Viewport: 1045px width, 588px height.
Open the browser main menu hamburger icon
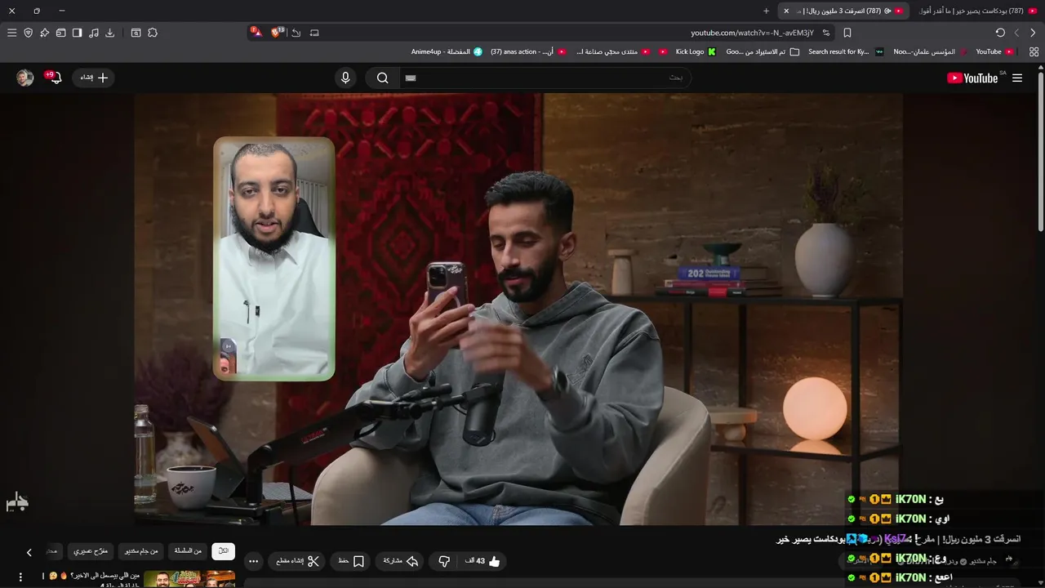pyautogui.click(x=11, y=33)
